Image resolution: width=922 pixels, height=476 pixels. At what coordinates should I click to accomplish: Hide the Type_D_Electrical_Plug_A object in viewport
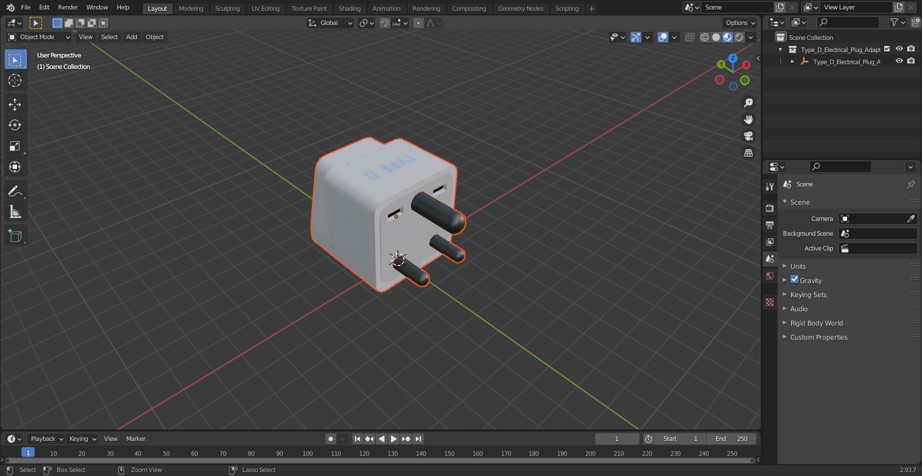coord(899,61)
